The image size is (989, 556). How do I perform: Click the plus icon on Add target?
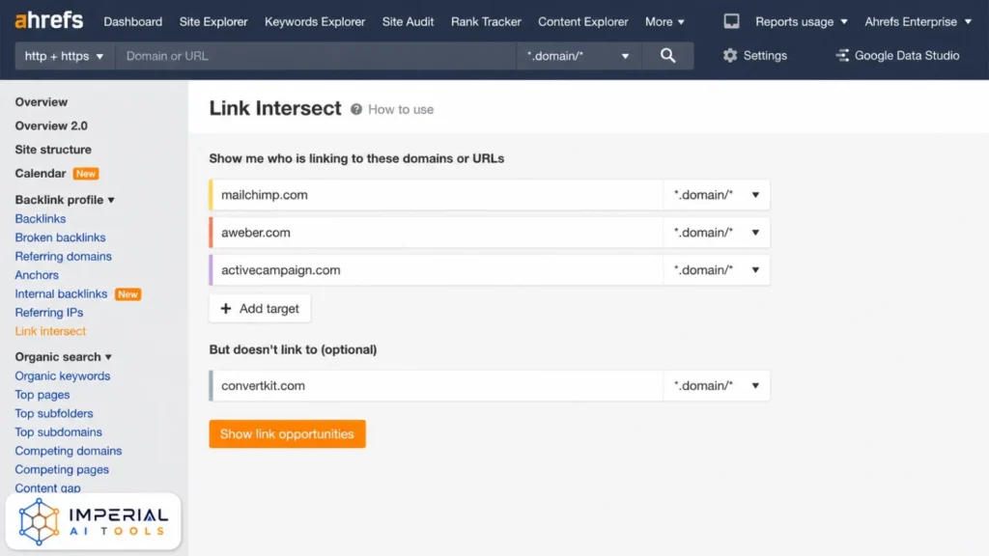click(226, 308)
